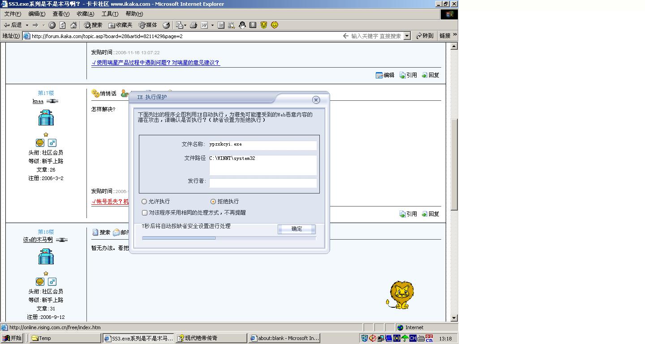Click 回复 reply in post 17

pyautogui.click(x=430, y=214)
